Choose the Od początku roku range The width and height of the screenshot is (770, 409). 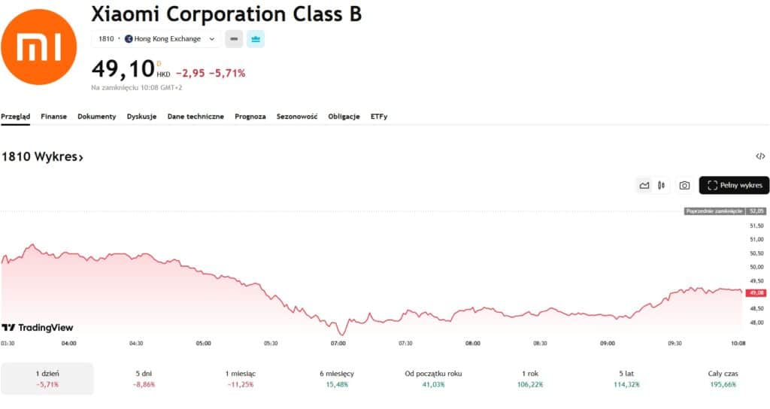432,378
